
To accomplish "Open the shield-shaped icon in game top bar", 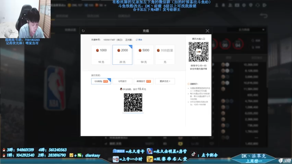I will pyautogui.click(x=251, y=5).
